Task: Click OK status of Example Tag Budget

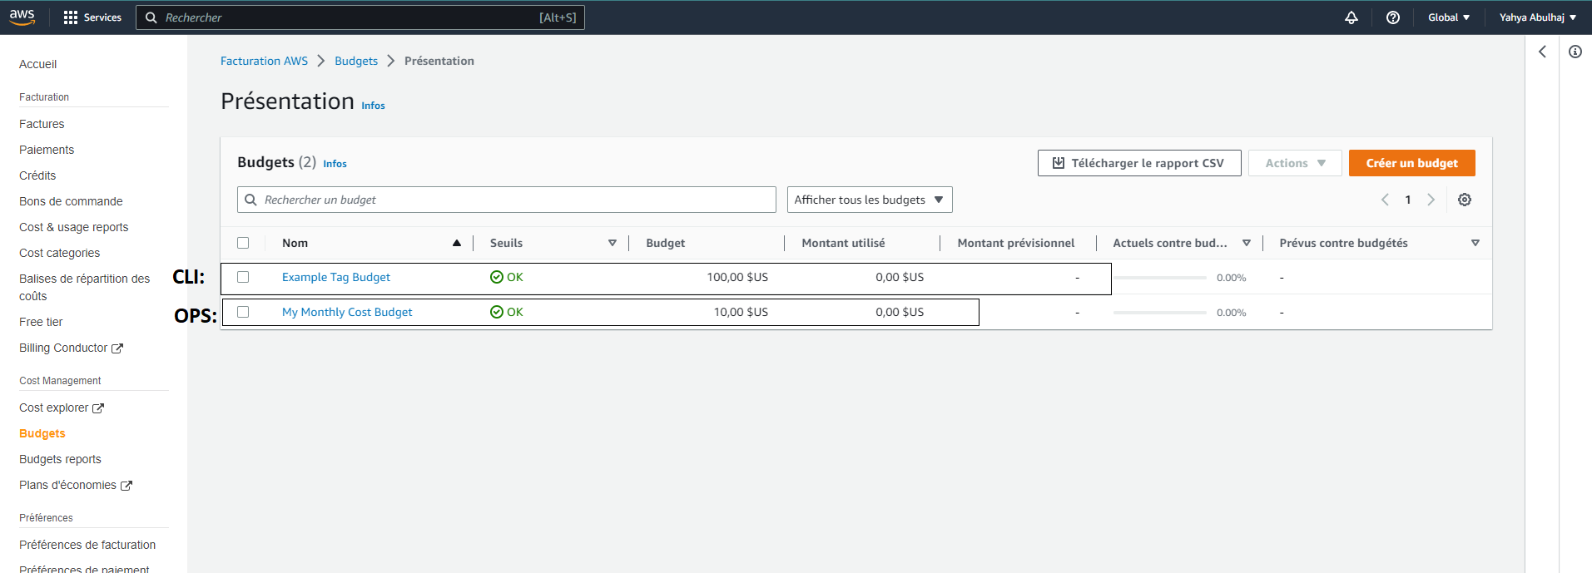Action: (507, 277)
